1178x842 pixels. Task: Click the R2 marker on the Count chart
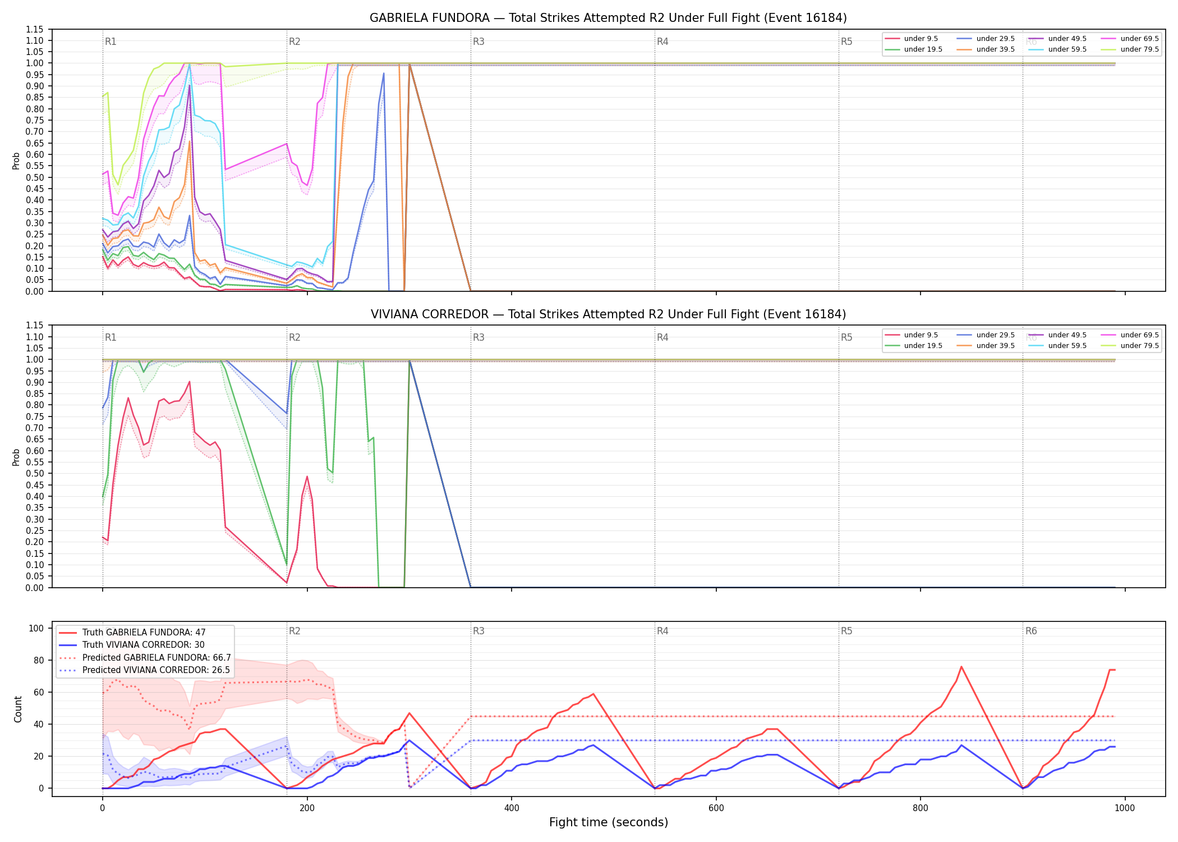[x=294, y=631]
